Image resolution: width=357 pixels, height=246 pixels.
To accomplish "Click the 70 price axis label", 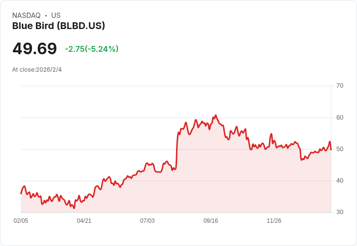I will tap(340, 86).
